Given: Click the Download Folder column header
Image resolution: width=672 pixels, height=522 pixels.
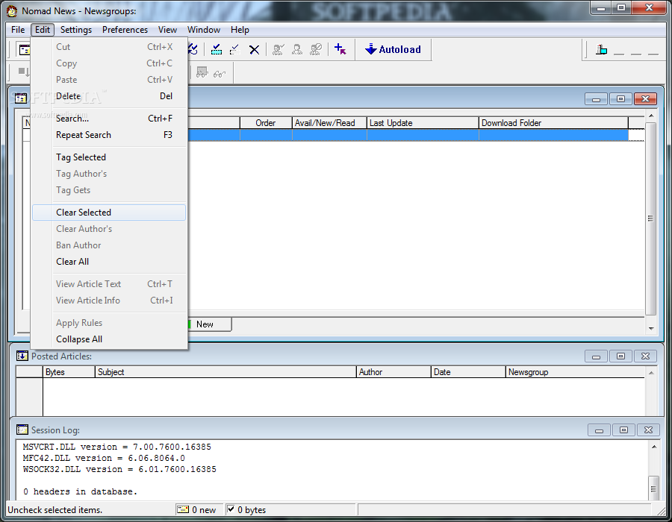Looking at the screenshot, I should 553,123.
